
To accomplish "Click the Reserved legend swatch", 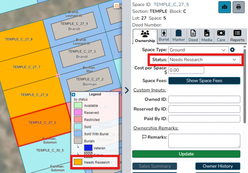I will click(78, 112).
